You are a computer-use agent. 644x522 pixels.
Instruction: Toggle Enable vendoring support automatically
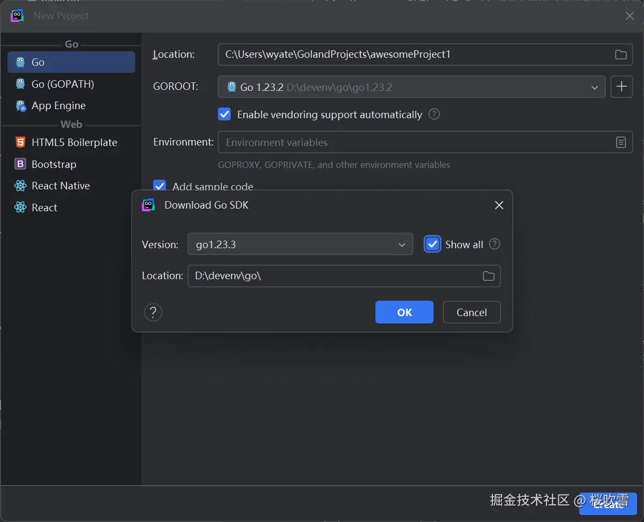224,114
